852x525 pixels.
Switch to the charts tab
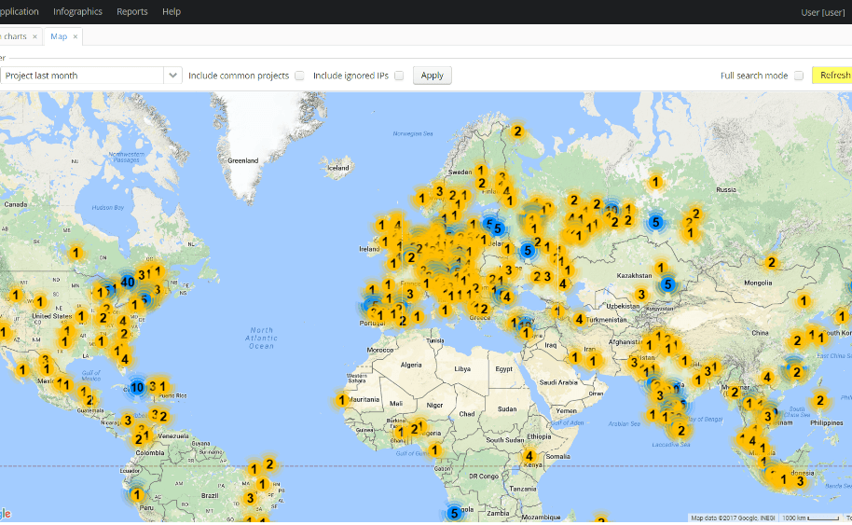click(x=15, y=36)
